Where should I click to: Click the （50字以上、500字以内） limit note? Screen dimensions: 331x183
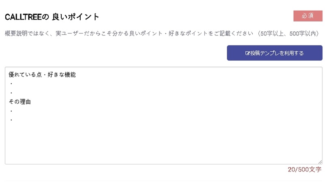pos(288,33)
